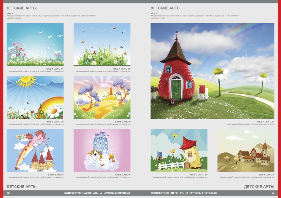This screenshot has width=281, height=198.
Task: Select the Baby Land 19 butterflies image
Action: point(102,44)
